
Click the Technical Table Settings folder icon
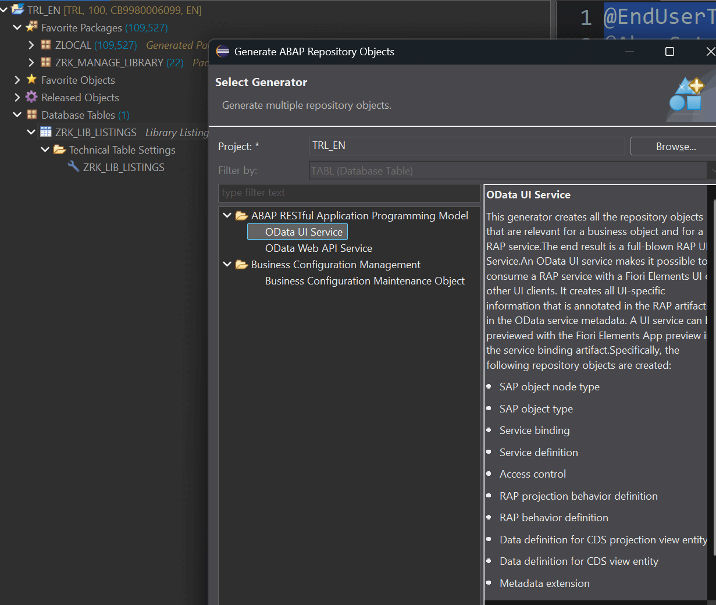59,150
